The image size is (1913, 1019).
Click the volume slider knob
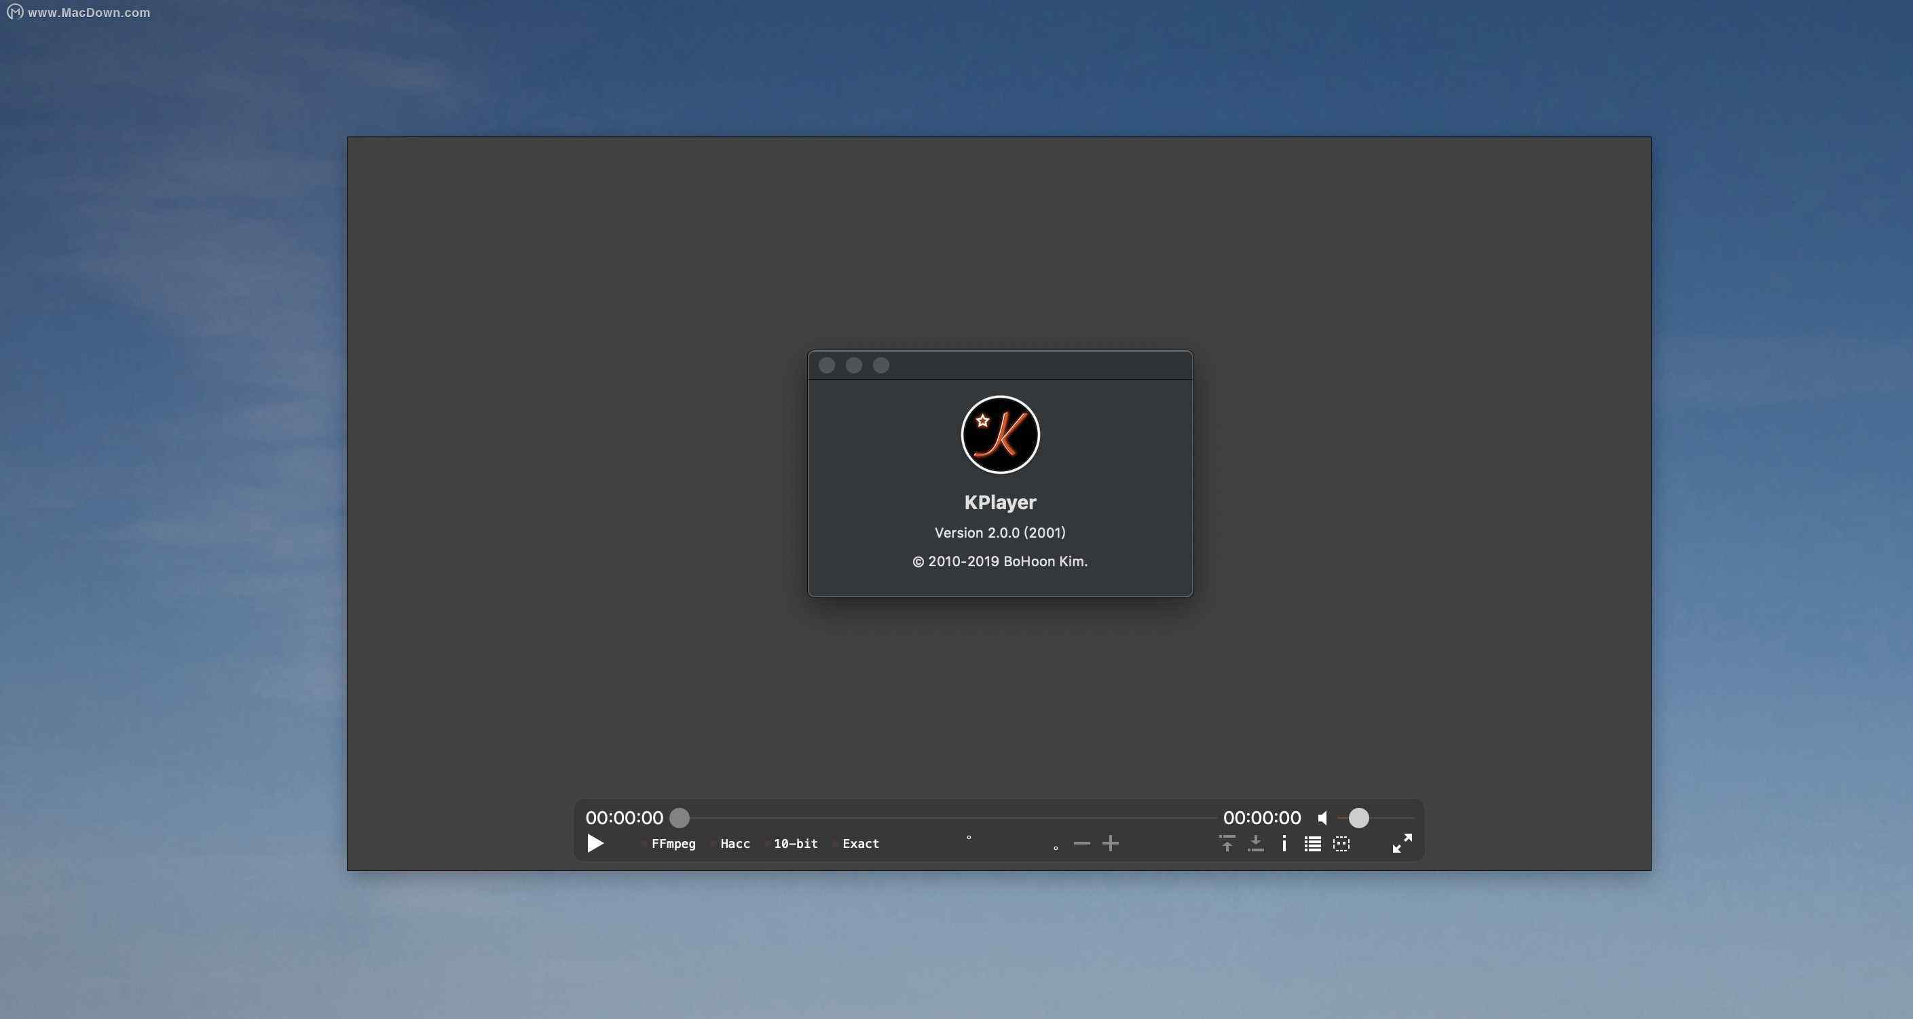(1358, 818)
